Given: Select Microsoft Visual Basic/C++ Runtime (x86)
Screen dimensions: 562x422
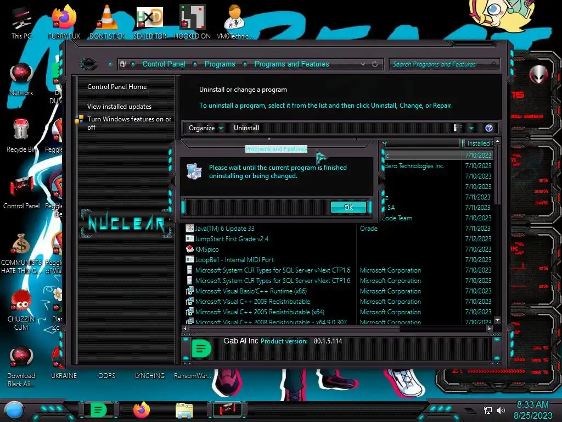Looking at the screenshot, I should click(x=250, y=291).
